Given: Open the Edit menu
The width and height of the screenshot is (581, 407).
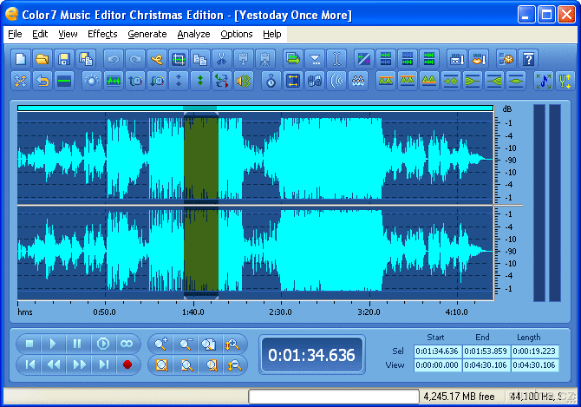Looking at the screenshot, I should click(40, 34).
